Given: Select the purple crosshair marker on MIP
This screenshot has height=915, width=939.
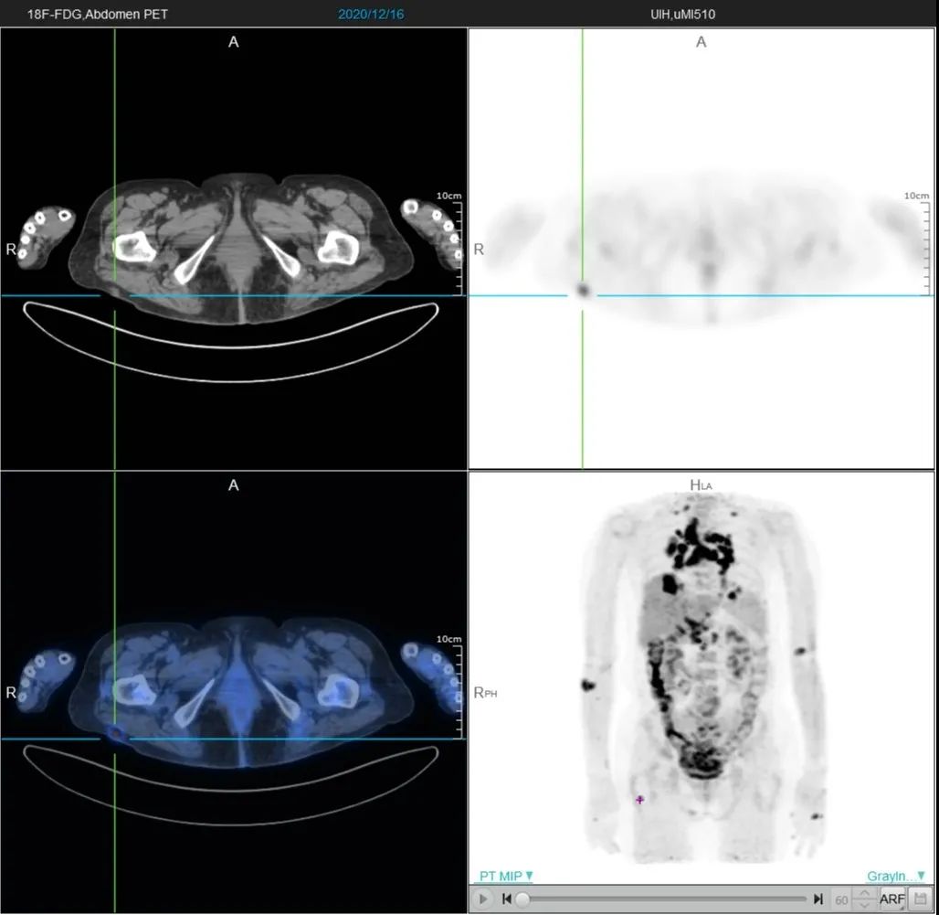Looking at the screenshot, I should pos(640,799).
